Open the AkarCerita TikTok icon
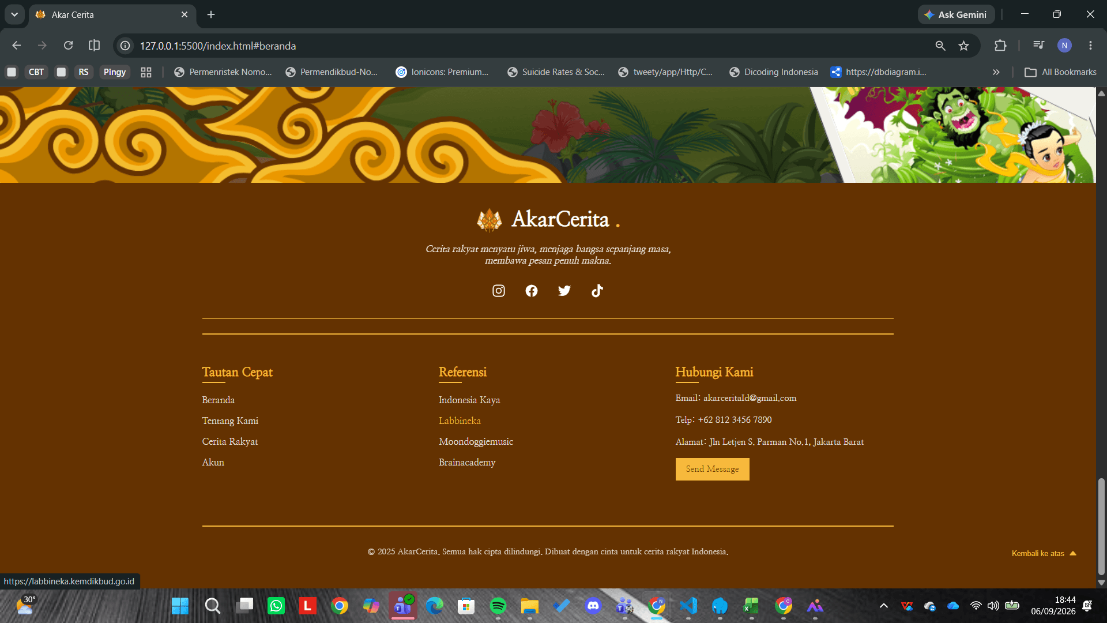This screenshot has width=1107, height=623. 597,291
